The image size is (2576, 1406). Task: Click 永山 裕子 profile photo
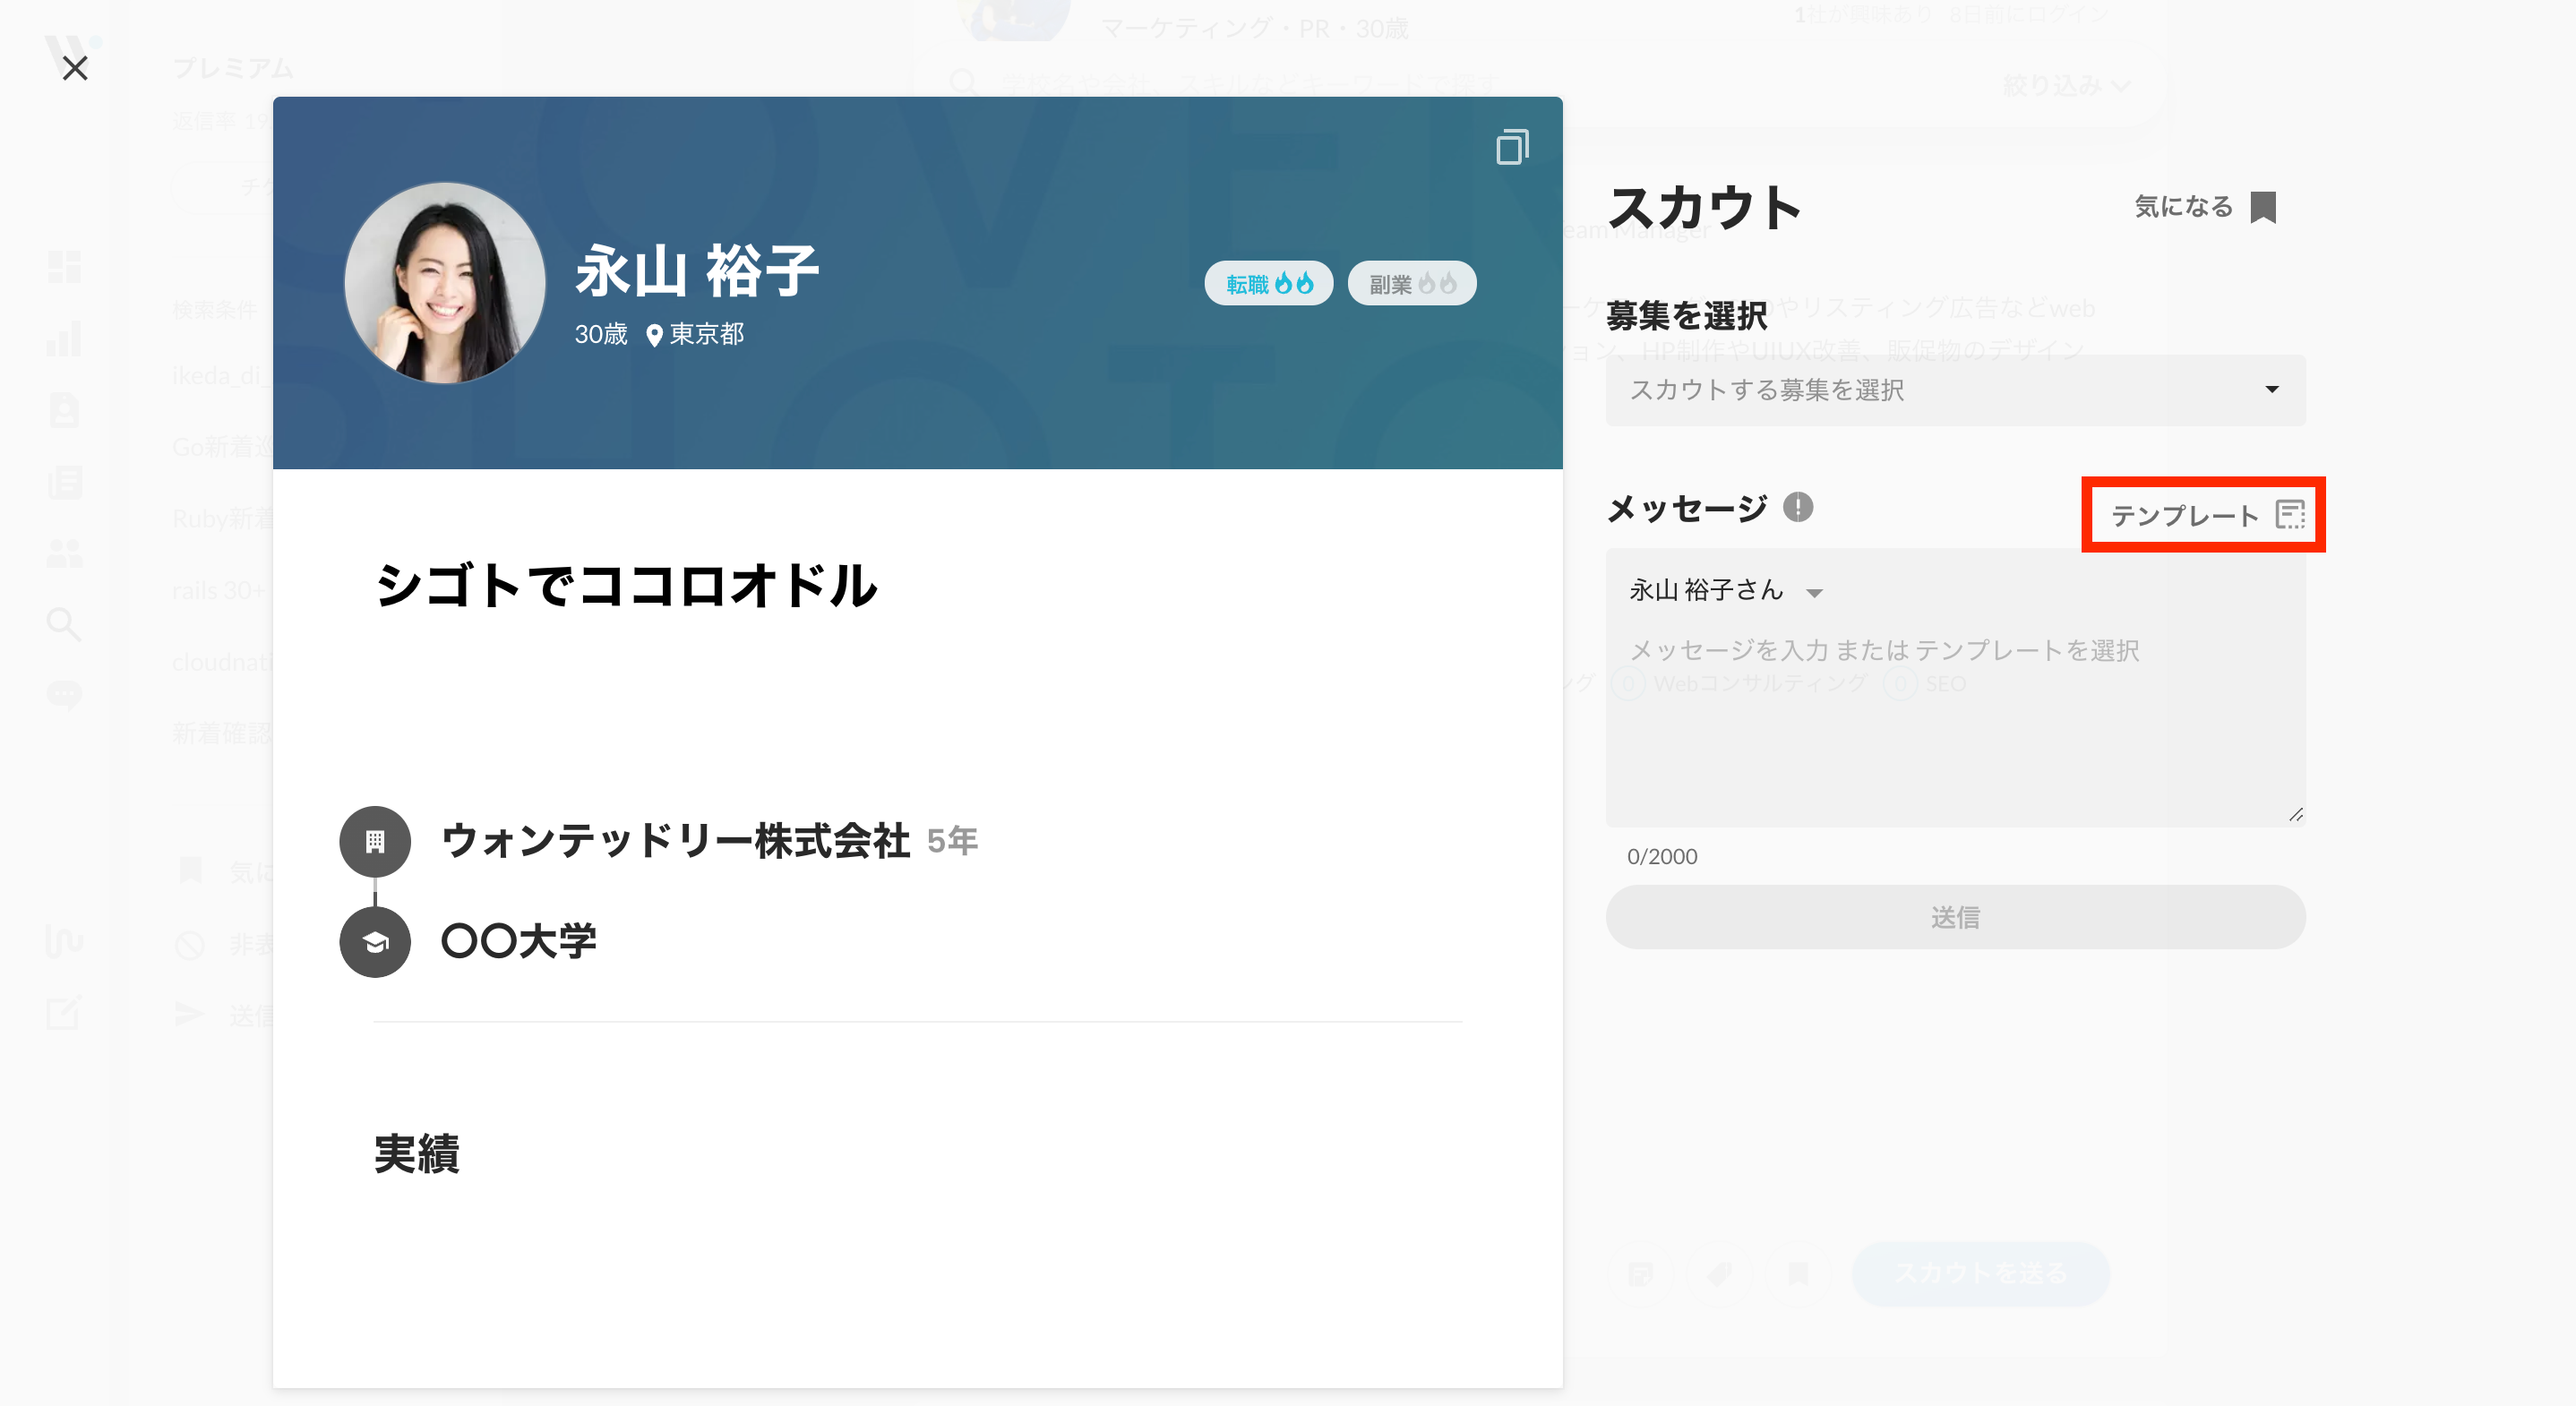(445, 283)
